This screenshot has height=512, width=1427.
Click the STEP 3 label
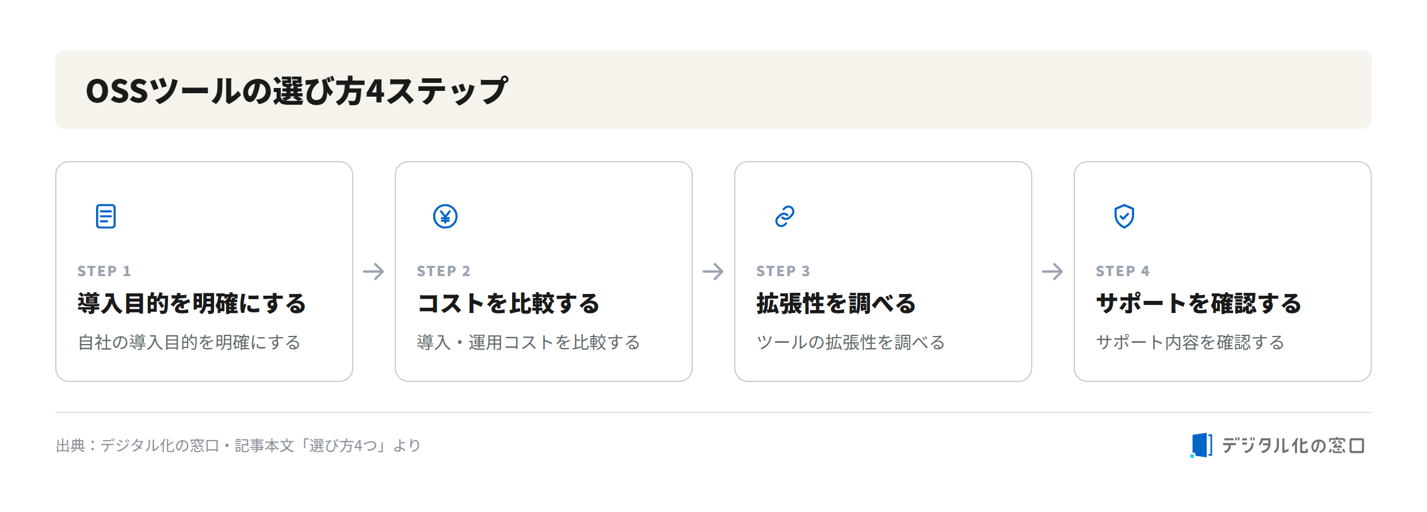coord(783,271)
